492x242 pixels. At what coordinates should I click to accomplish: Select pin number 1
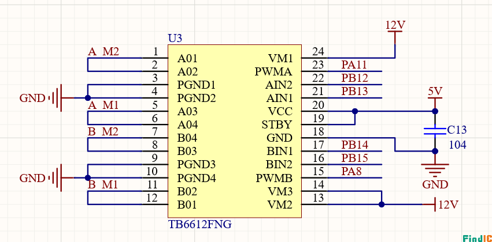(156, 52)
